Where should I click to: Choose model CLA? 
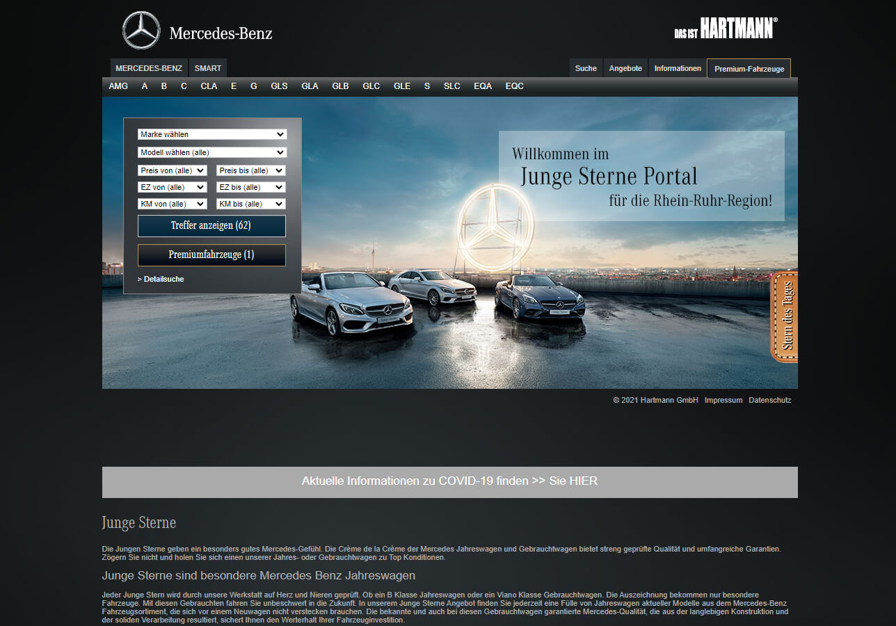coord(209,86)
